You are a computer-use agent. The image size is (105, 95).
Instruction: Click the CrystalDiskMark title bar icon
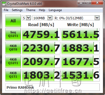tap(4, 4)
